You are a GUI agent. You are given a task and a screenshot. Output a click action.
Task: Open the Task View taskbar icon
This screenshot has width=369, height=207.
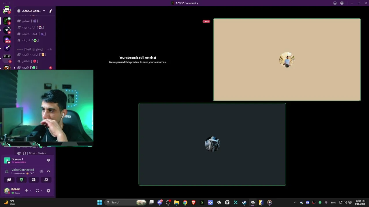151,202
